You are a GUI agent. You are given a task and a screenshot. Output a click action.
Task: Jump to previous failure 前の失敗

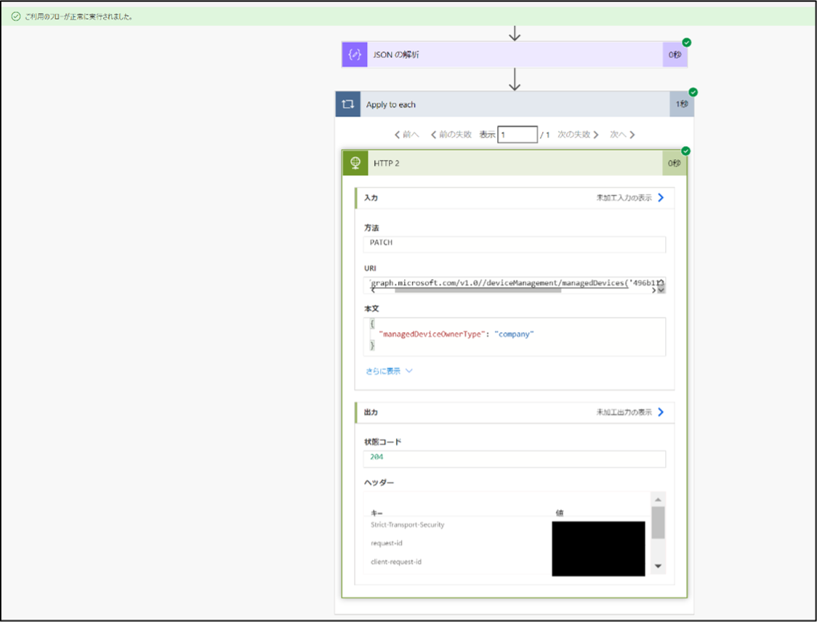click(451, 134)
